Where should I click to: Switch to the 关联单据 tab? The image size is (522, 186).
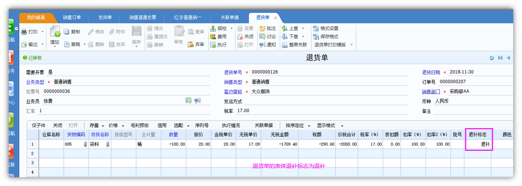click(x=230, y=18)
